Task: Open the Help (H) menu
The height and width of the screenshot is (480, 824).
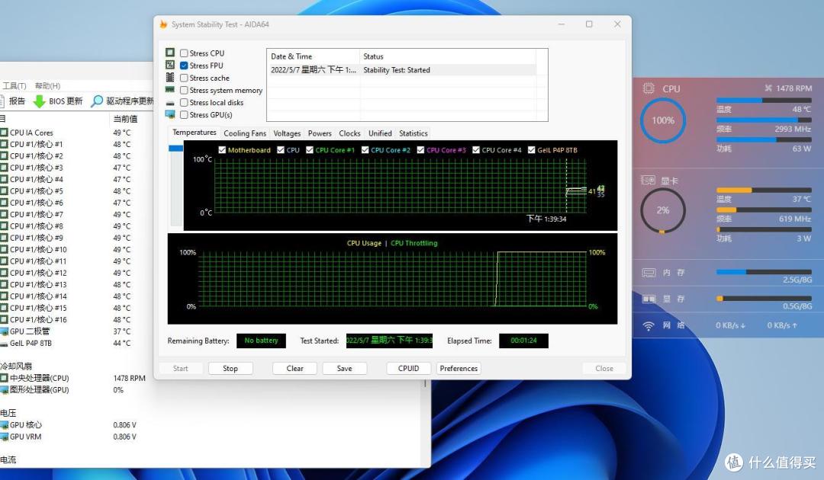Action: click(47, 85)
